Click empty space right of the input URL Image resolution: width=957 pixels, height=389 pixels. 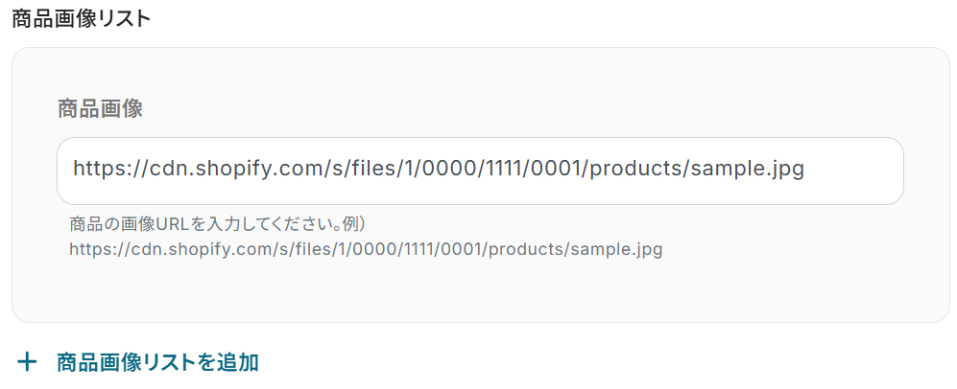coord(854,171)
